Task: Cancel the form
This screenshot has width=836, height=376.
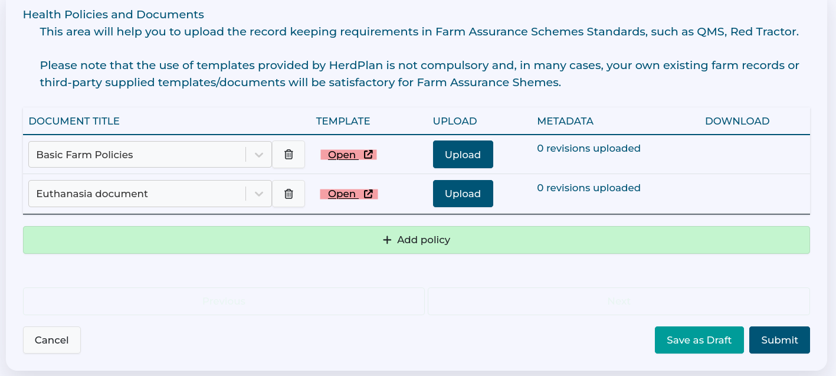Action: point(52,340)
